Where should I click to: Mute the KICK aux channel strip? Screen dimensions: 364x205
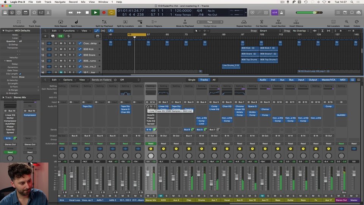point(161,196)
